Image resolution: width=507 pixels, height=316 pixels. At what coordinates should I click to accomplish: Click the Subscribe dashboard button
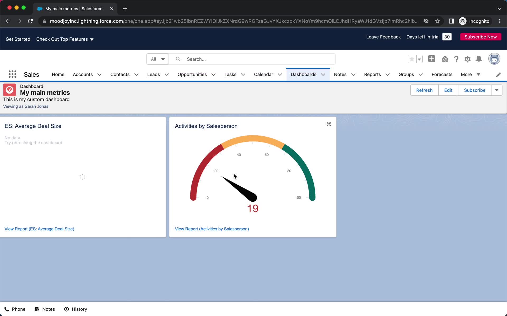(x=475, y=90)
